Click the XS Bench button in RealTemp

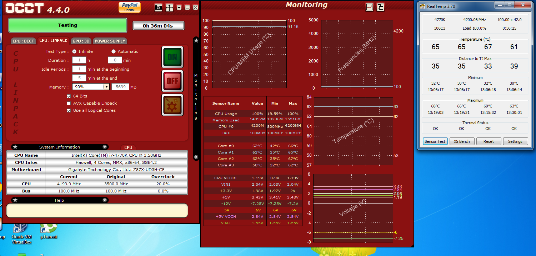(x=462, y=141)
